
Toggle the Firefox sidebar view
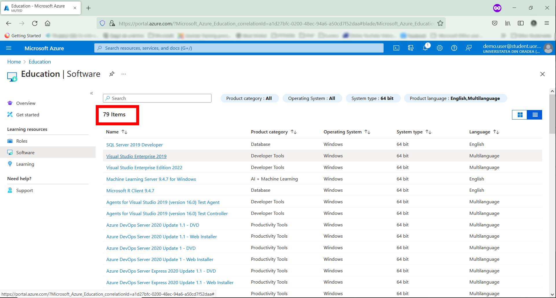(x=521, y=23)
